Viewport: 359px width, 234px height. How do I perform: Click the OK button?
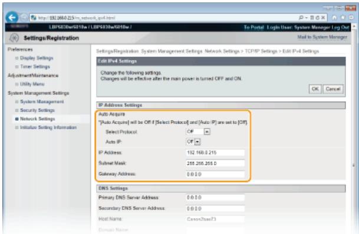(315, 89)
